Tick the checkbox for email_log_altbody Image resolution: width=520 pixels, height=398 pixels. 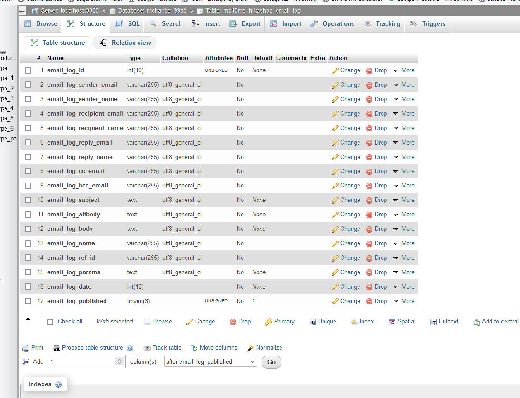28,215
